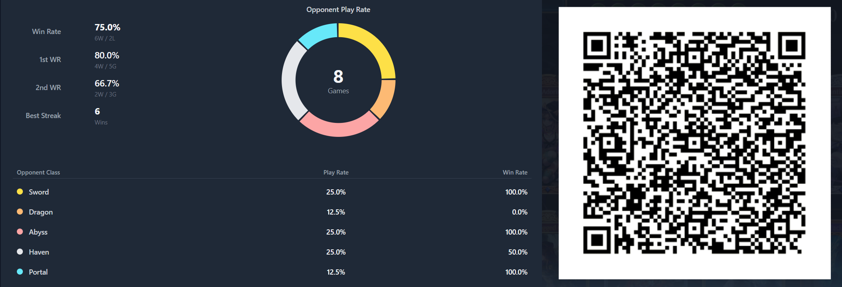This screenshot has height=287, width=842.
Task: Click the 2nd WR stat label
Action: pyautogui.click(x=48, y=88)
